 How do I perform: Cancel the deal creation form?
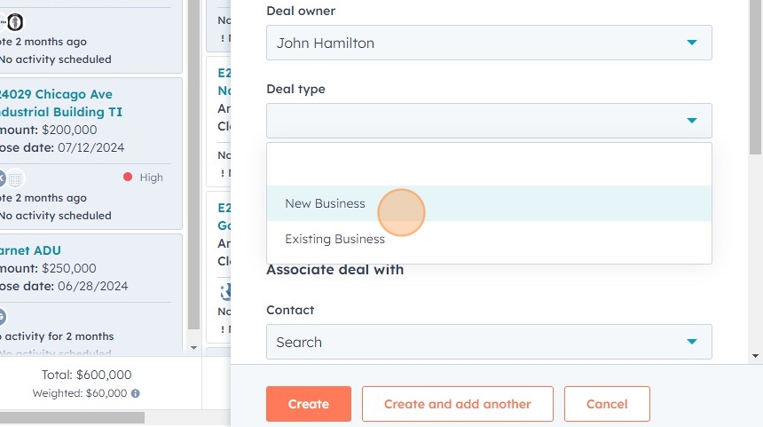607,404
